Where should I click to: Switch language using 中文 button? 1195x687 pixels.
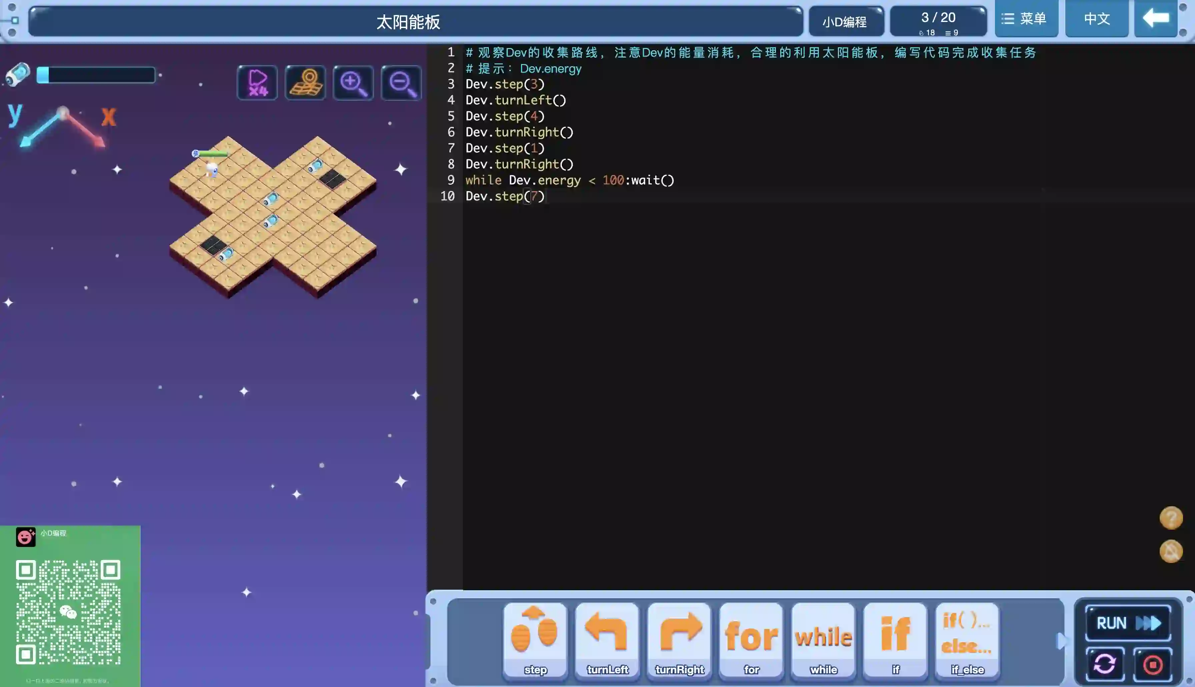pyautogui.click(x=1096, y=19)
